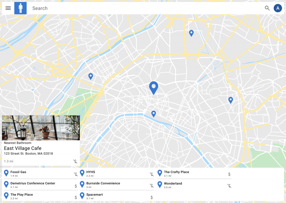Image resolution: width=286 pixels, height=203 pixels.
Task: Click the free icon on East Village Cafe card
Action: click(x=75, y=161)
